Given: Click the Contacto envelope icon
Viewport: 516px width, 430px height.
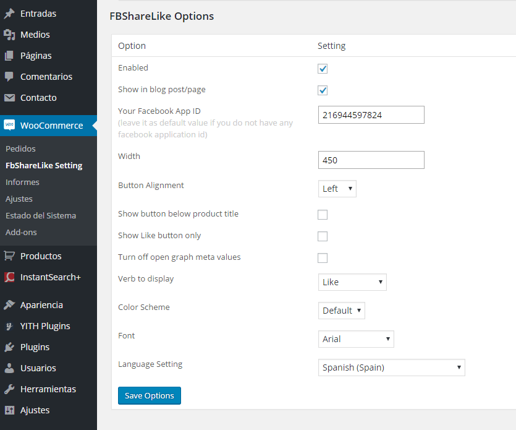Looking at the screenshot, I should point(9,98).
